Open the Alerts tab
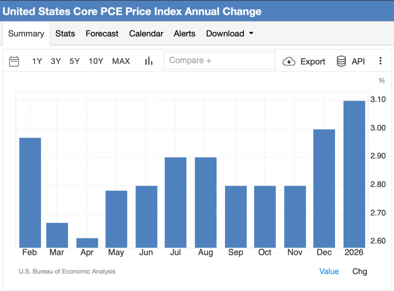Viewport: 394px width, 291px height. 185,34
